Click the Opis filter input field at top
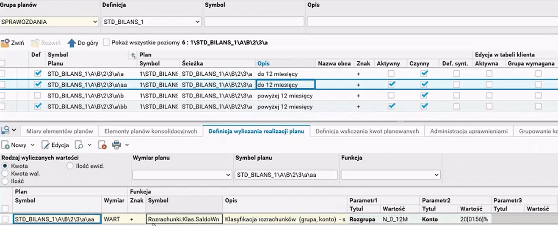558x227 pixels. (x=432, y=22)
